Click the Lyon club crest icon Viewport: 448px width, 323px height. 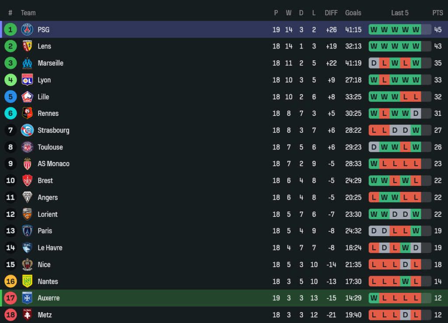pyautogui.click(x=27, y=80)
